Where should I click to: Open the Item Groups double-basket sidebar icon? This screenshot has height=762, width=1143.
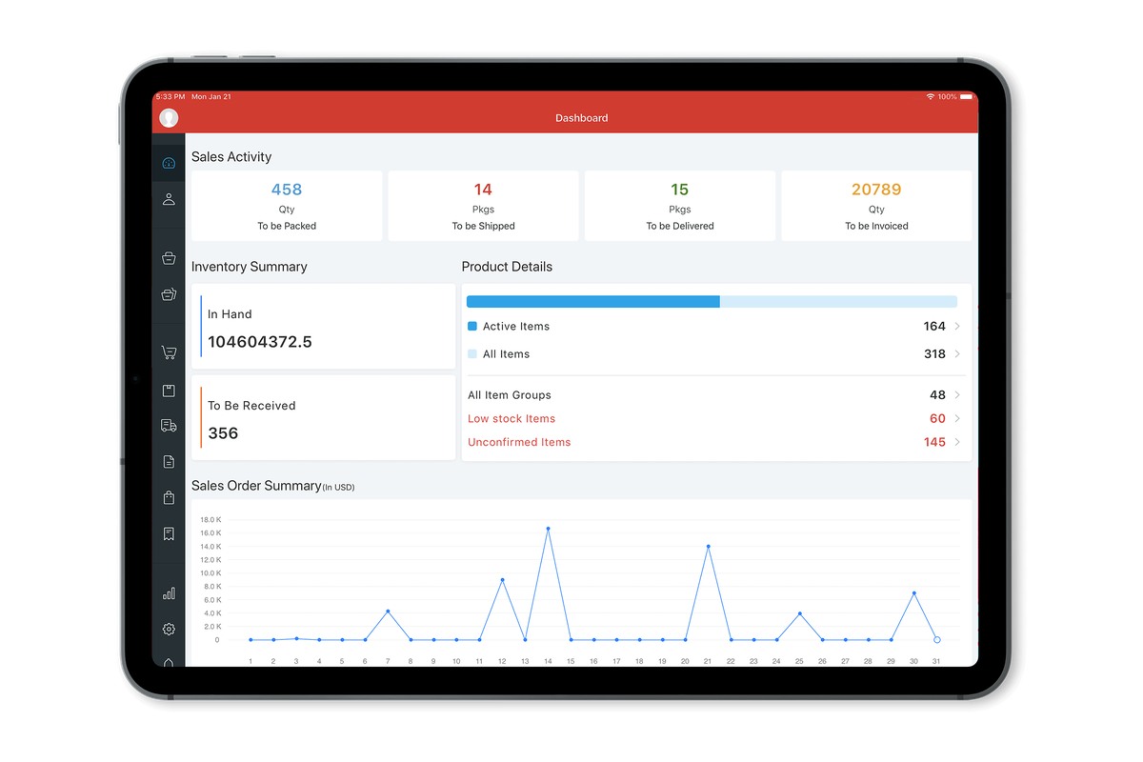coord(169,294)
